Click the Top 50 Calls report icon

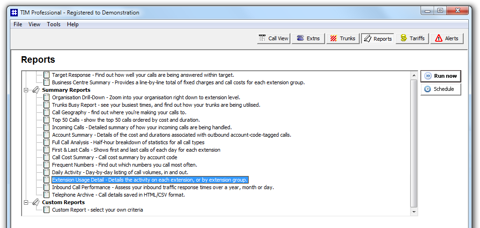tap(46, 120)
